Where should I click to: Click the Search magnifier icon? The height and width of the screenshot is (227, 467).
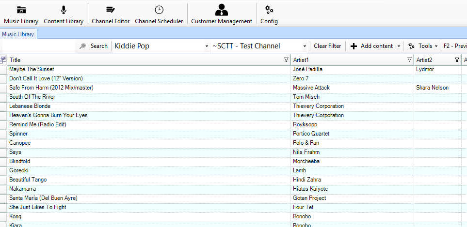[x=83, y=46]
